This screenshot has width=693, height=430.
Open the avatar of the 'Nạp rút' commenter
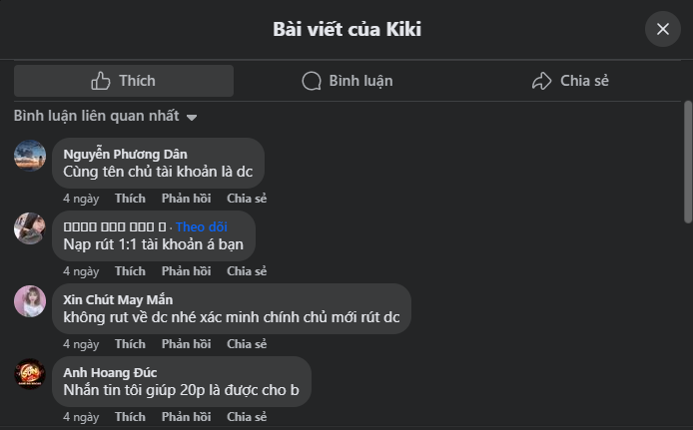coord(30,228)
